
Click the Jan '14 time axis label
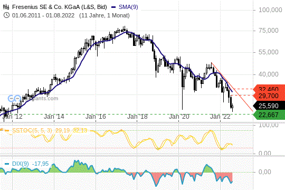[x=54, y=117]
